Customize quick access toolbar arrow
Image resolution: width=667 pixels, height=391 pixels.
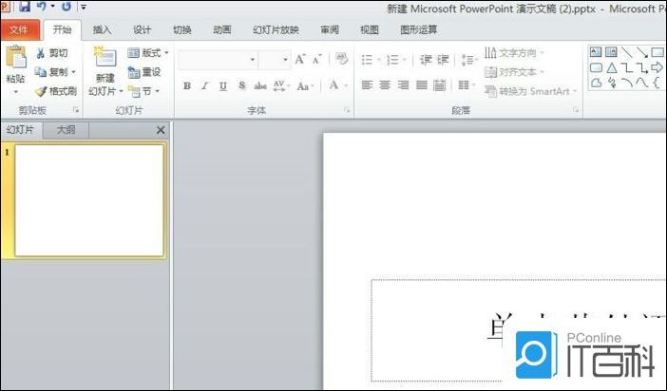pyautogui.click(x=84, y=7)
